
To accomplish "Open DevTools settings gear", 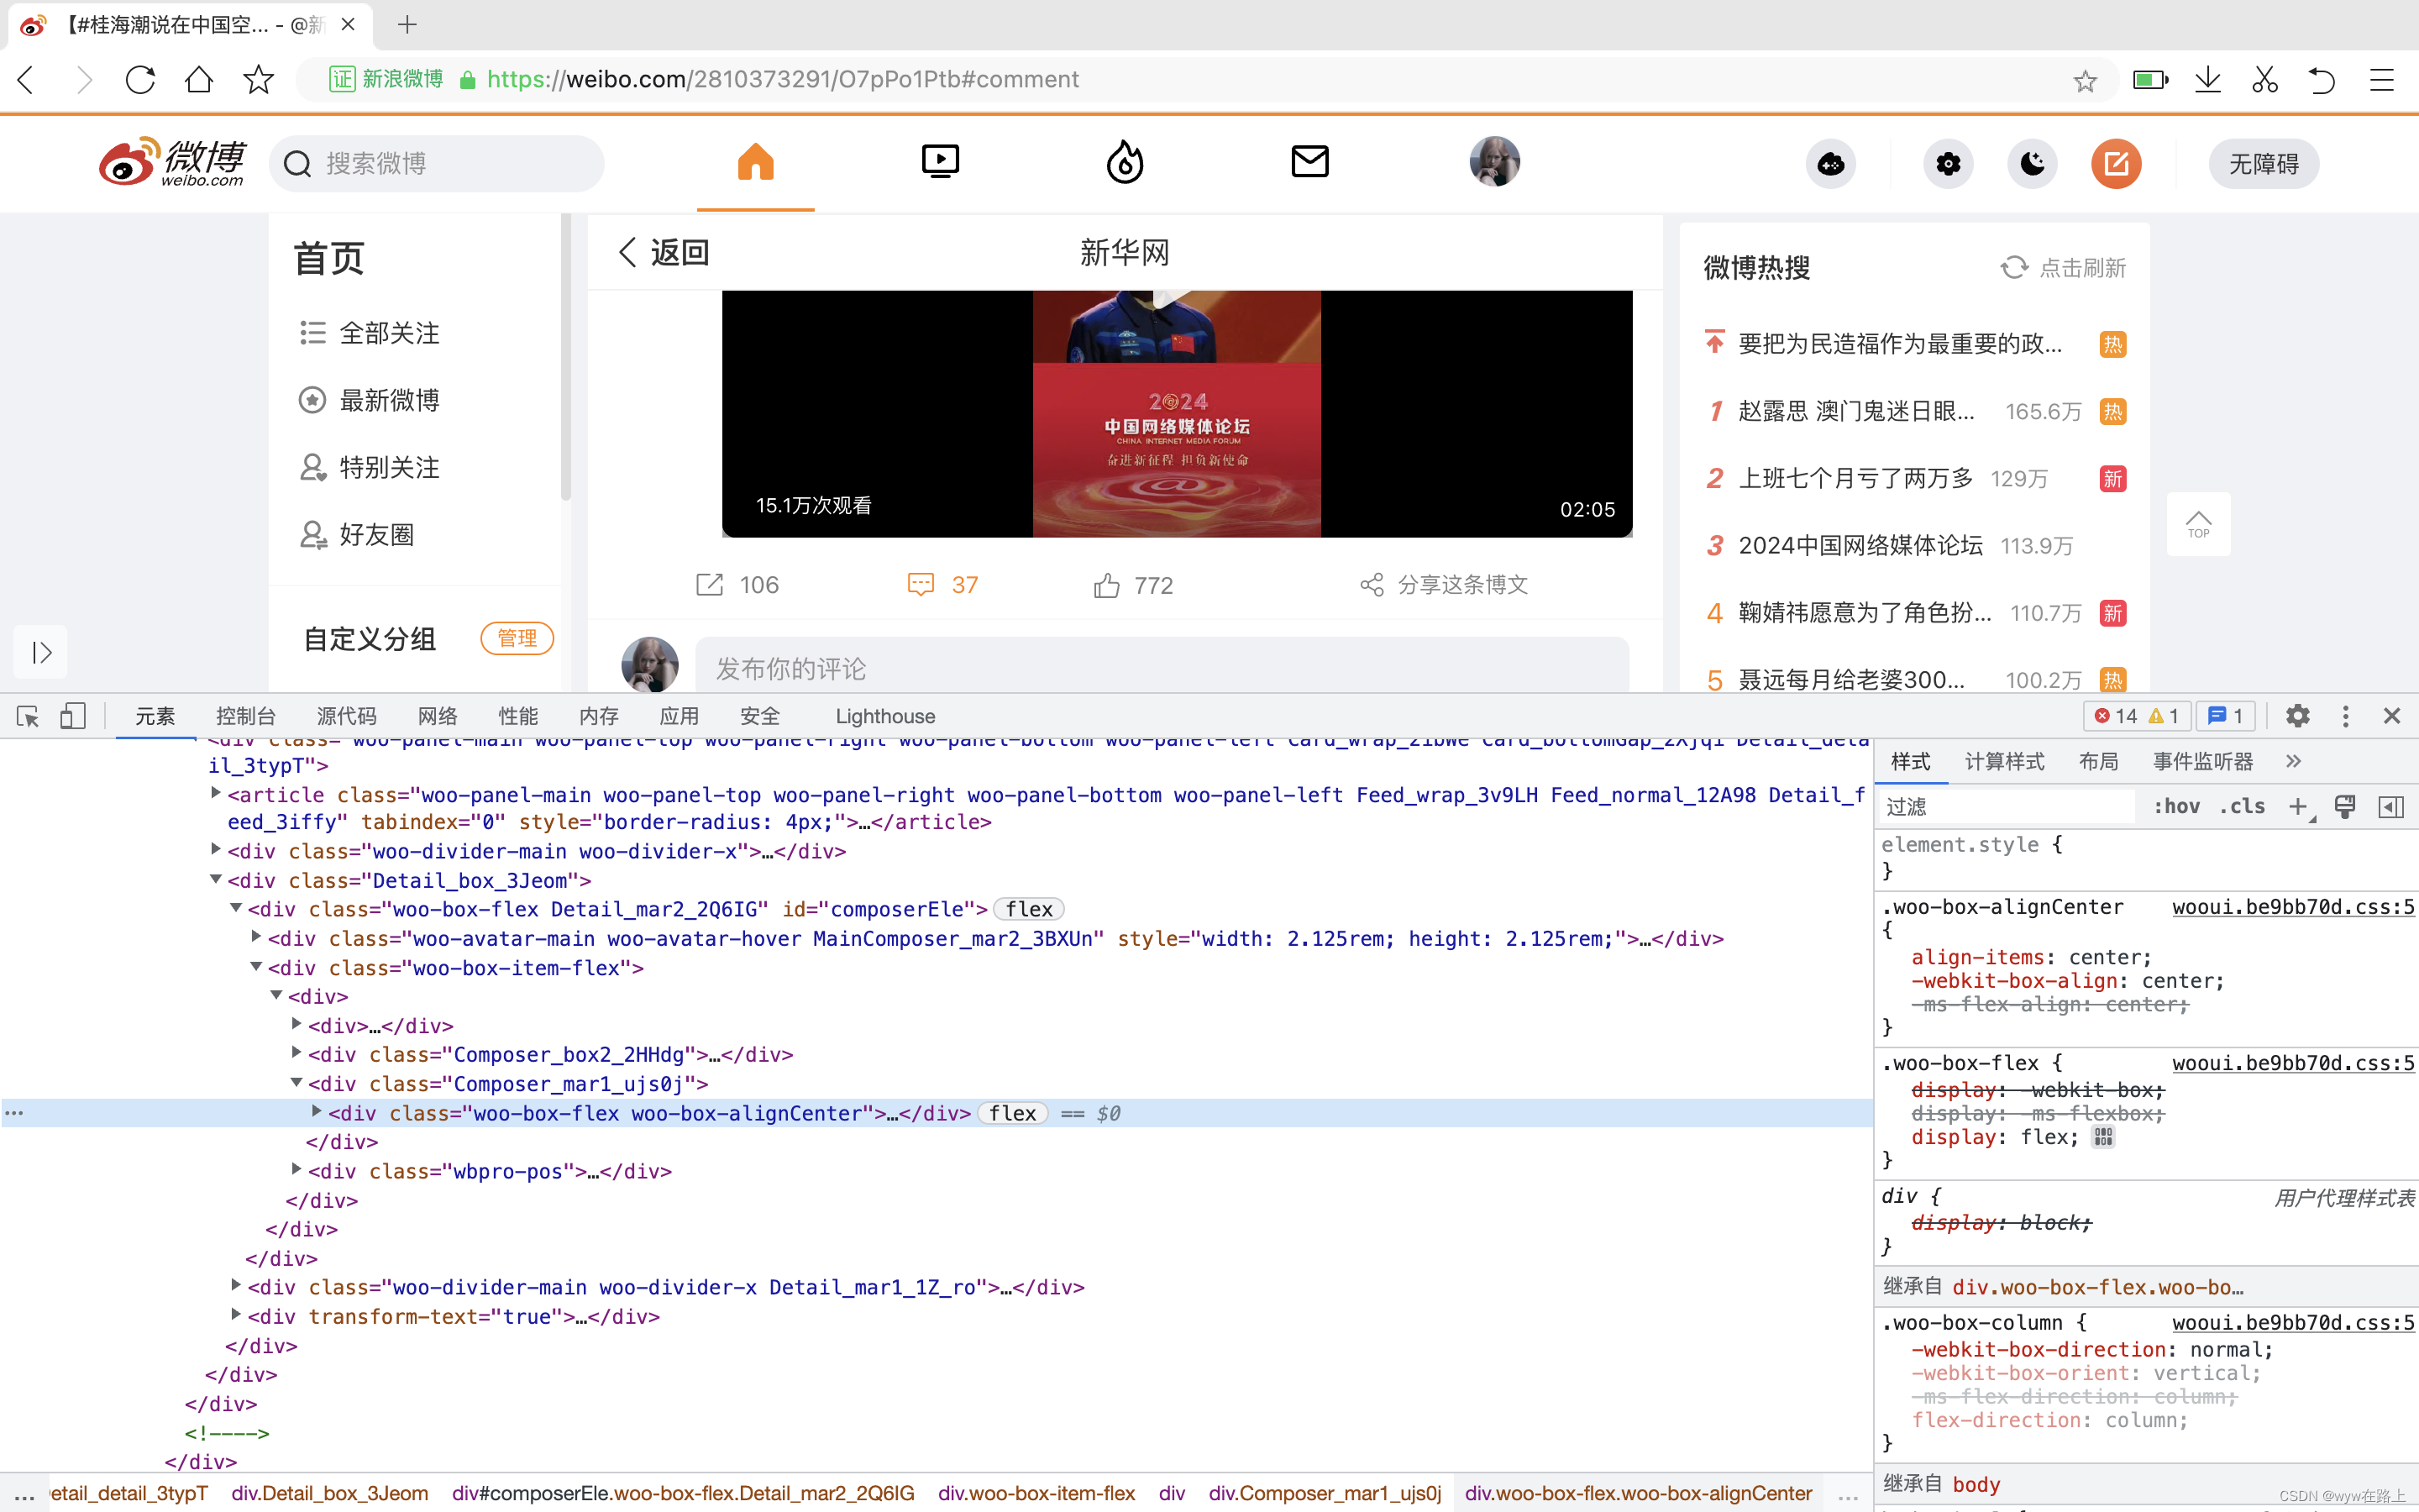I will 2297,716.
